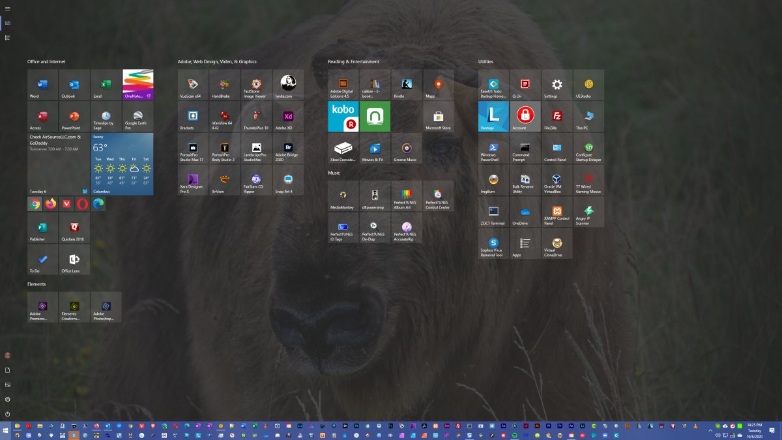Expand the Start hamburger menu

[7, 8]
